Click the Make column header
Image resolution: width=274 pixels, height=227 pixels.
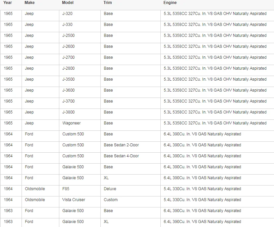coord(29,3)
